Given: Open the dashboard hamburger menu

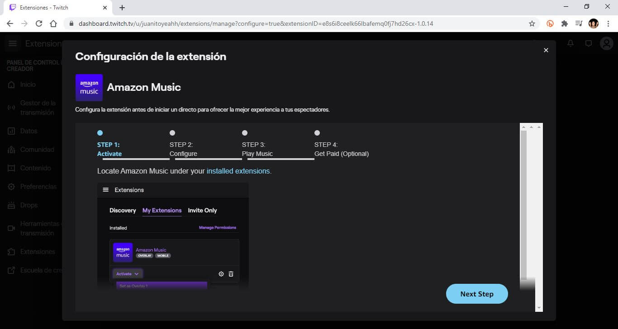Looking at the screenshot, I should coord(13,43).
